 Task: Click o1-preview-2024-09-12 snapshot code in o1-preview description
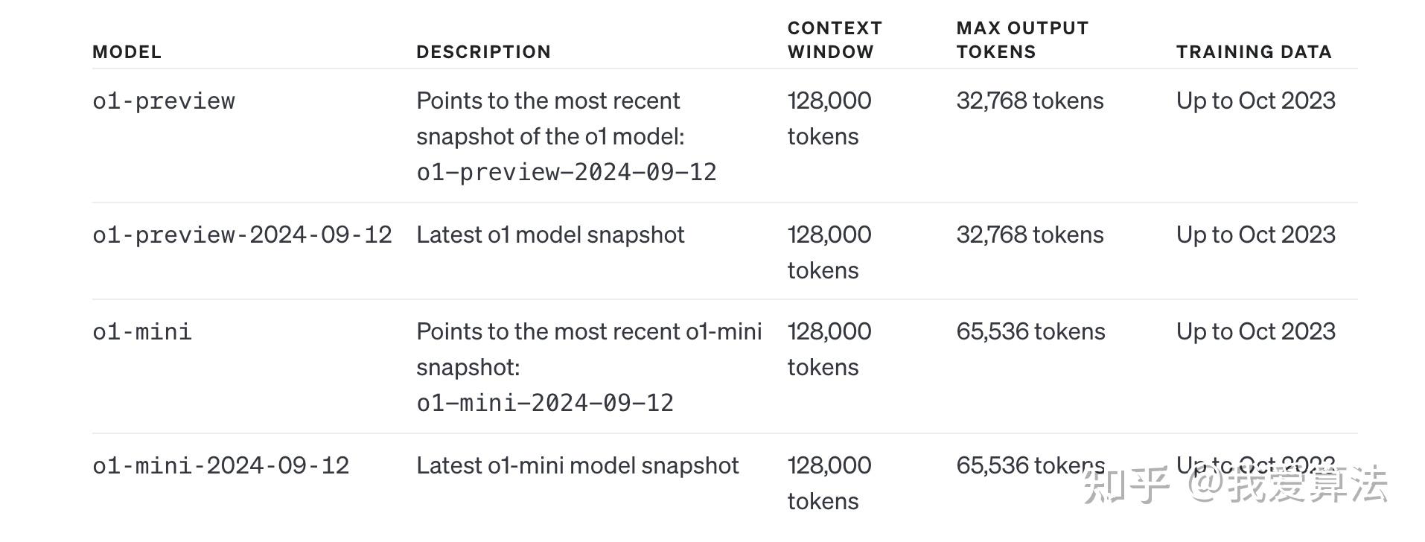tap(566, 173)
